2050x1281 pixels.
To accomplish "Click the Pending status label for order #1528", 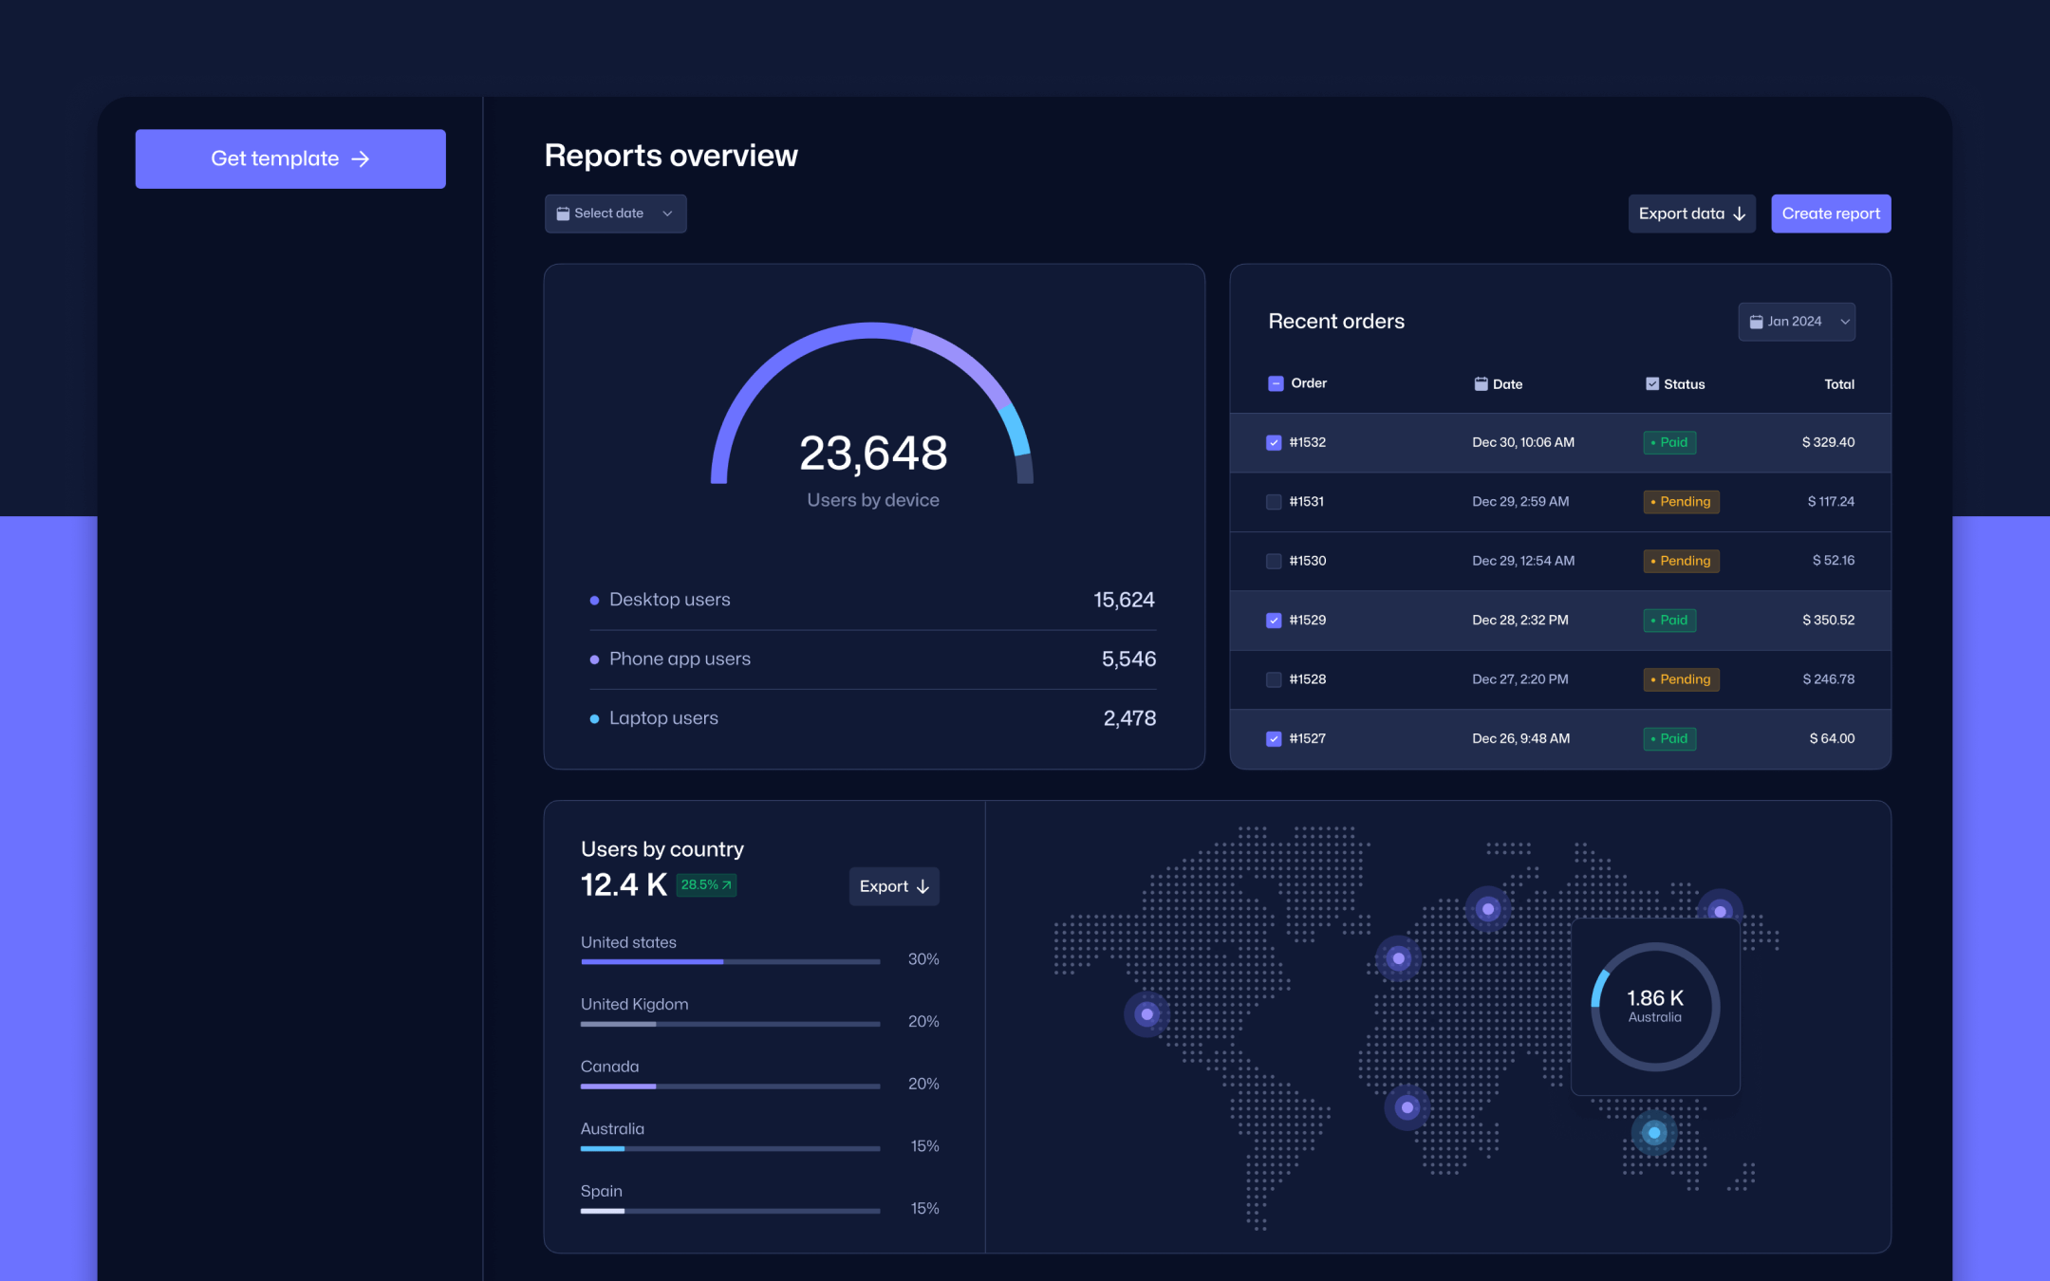I will coord(1680,679).
